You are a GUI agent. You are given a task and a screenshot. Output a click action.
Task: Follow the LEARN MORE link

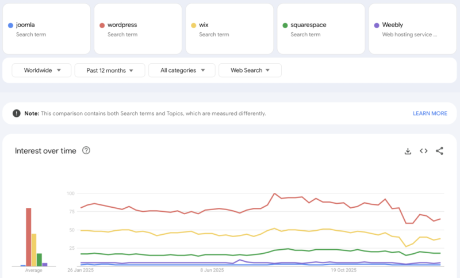[x=430, y=113]
